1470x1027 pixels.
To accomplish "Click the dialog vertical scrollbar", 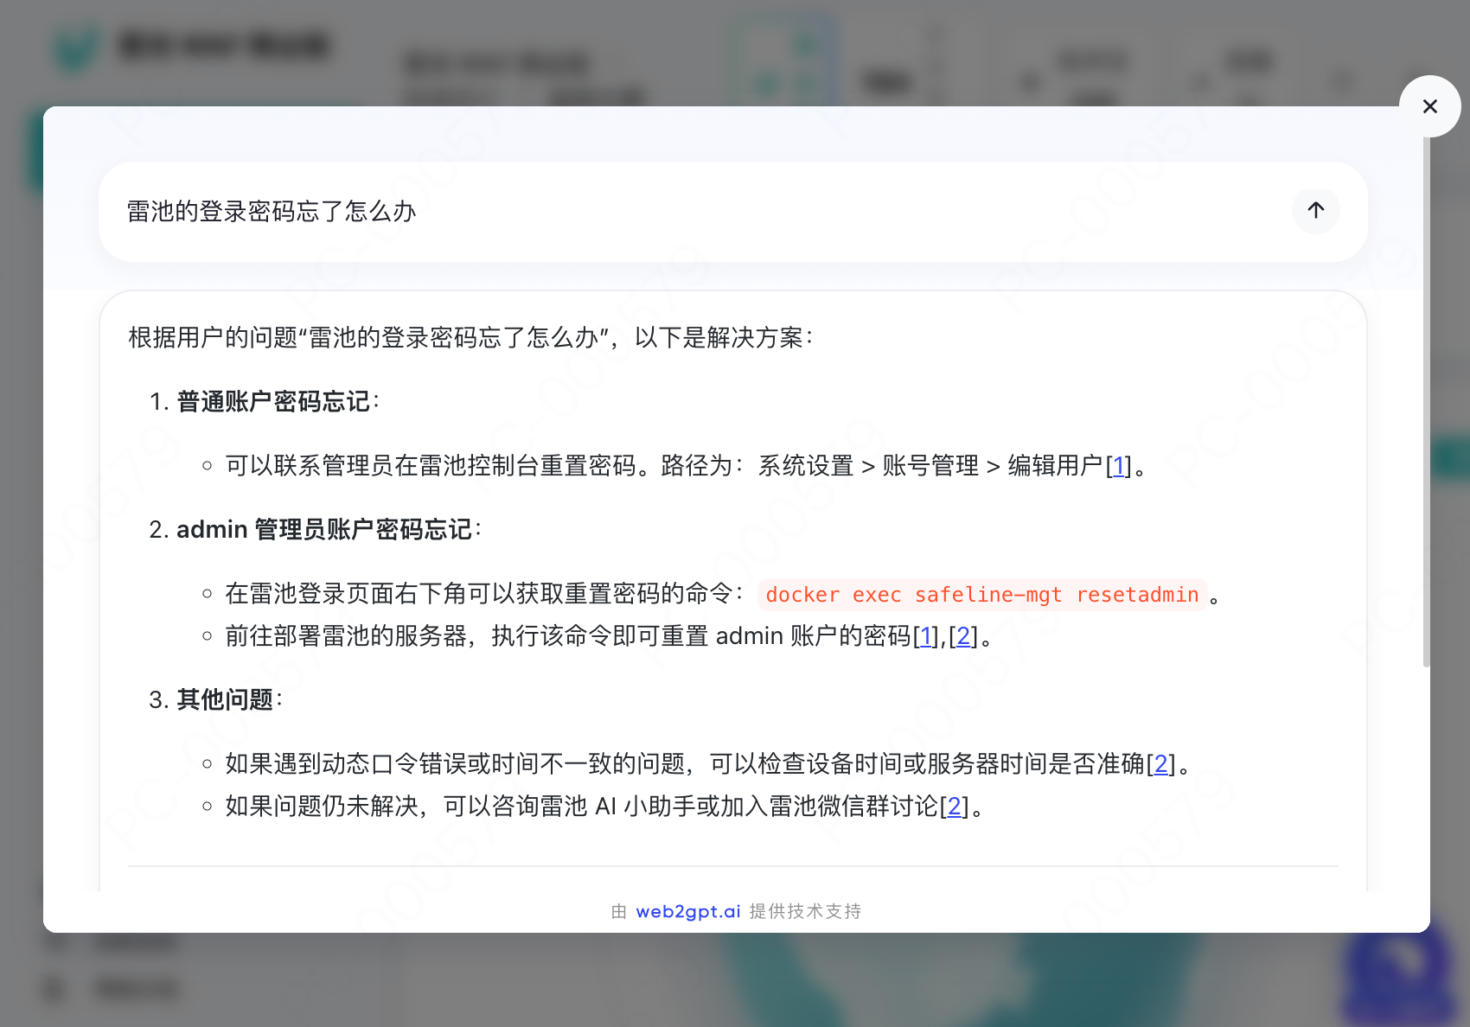I will 1426,402.
